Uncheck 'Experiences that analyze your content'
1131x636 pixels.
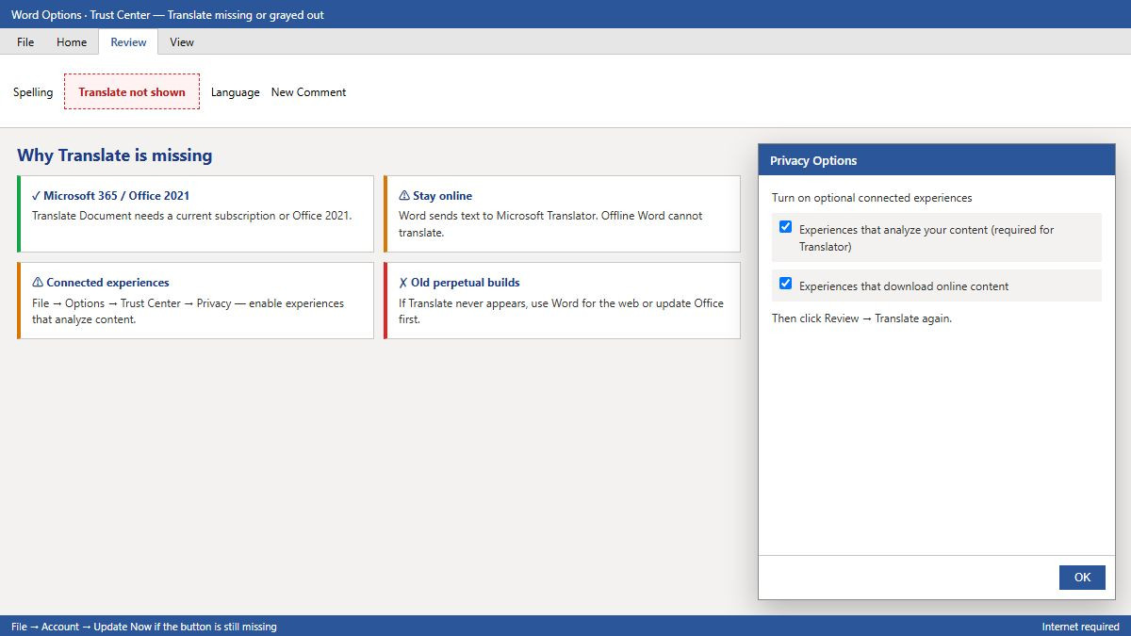click(x=785, y=227)
